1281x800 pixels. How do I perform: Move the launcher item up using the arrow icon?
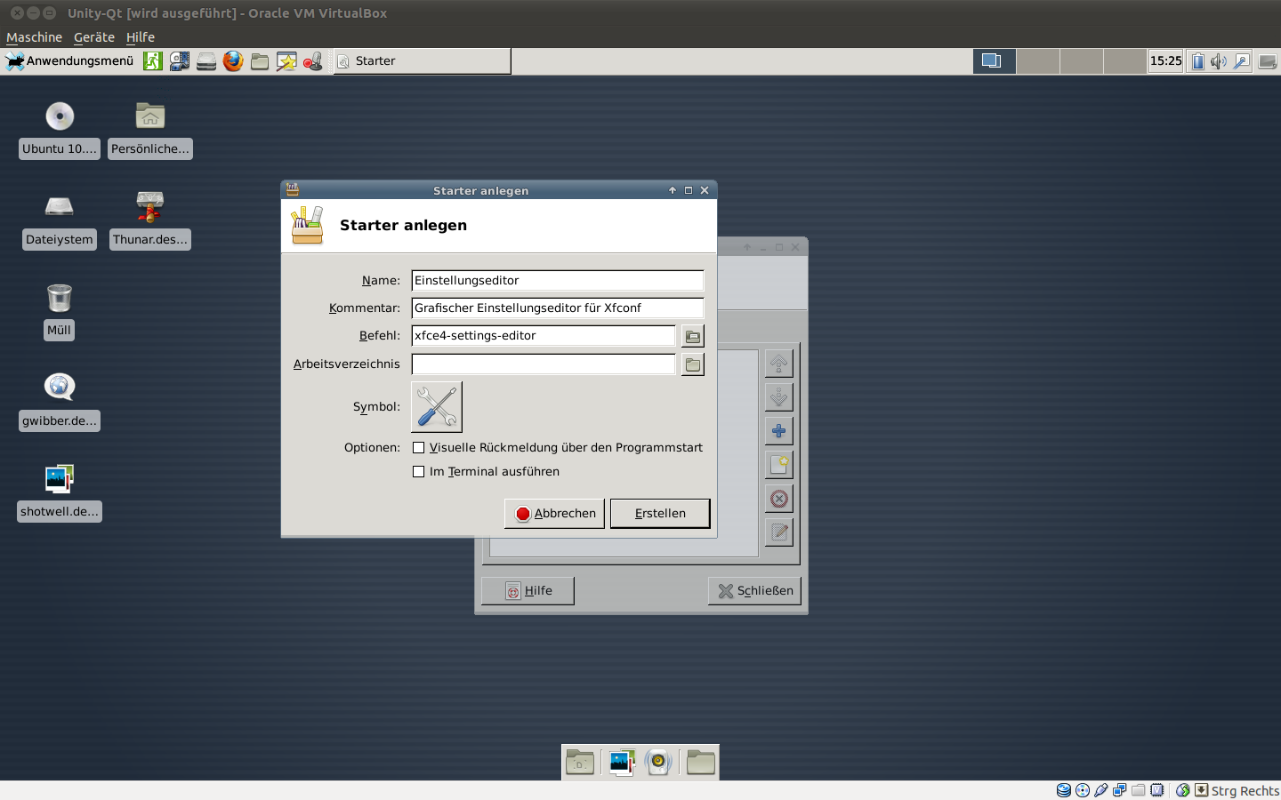(x=778, y=364)
